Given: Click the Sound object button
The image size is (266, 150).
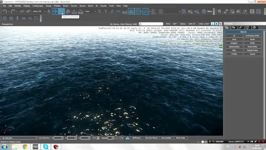Looking at the screenshot, I should point(252,54).
